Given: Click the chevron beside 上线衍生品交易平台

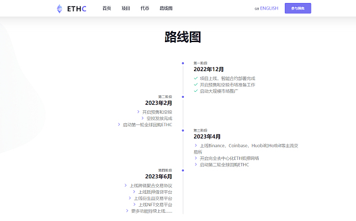Looking at the screenshot, I should point(130,198).
